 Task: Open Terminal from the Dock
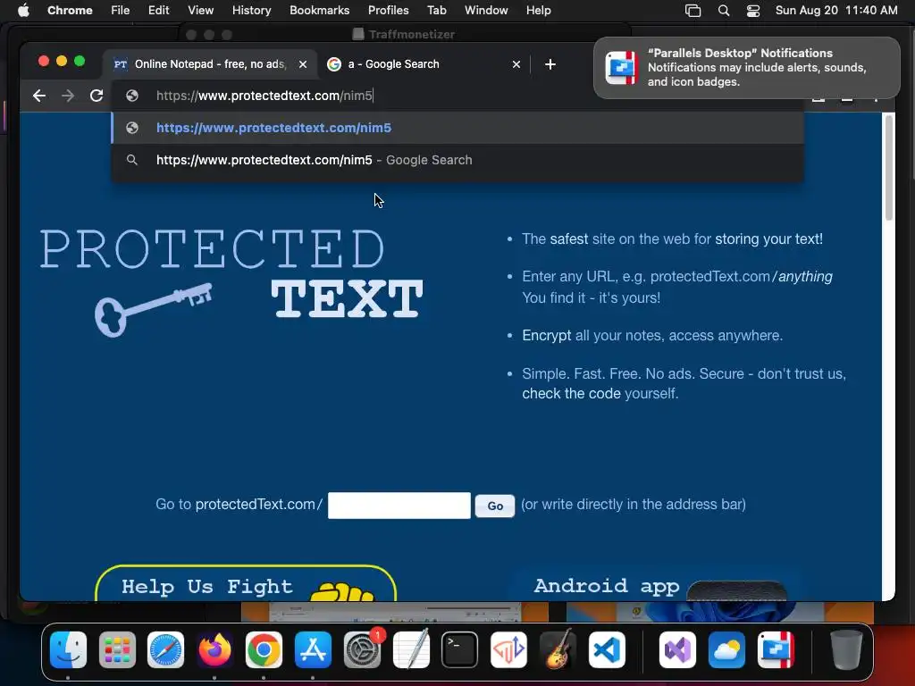(460, 649)
